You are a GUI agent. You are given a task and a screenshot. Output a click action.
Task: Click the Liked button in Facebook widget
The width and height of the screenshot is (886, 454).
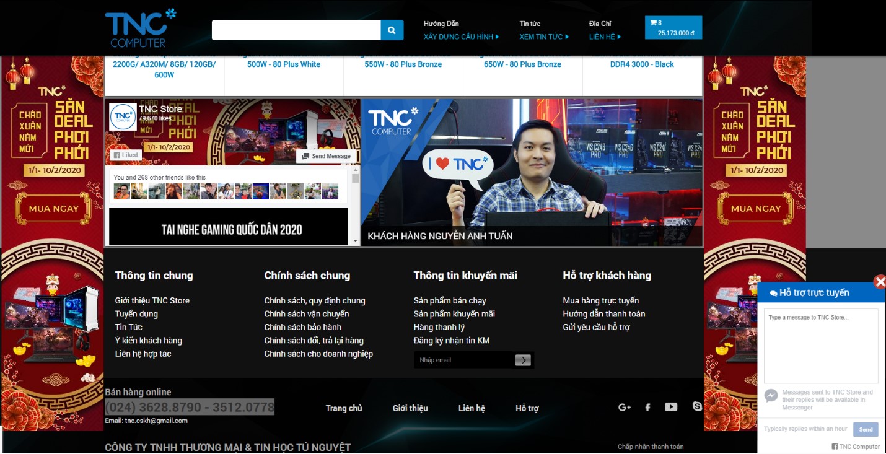126,155
